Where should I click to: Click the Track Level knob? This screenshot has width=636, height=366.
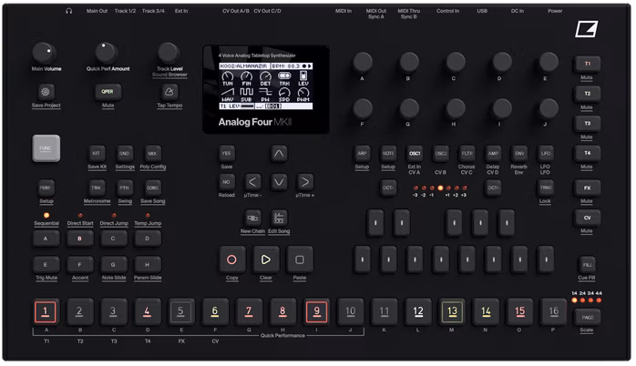(169, 53)
